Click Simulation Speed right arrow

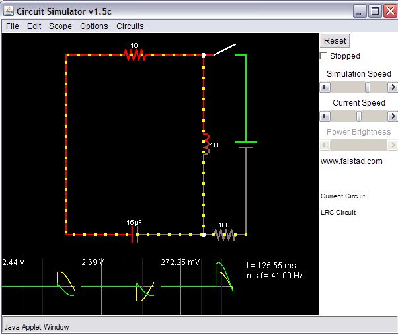coord(393,87)
